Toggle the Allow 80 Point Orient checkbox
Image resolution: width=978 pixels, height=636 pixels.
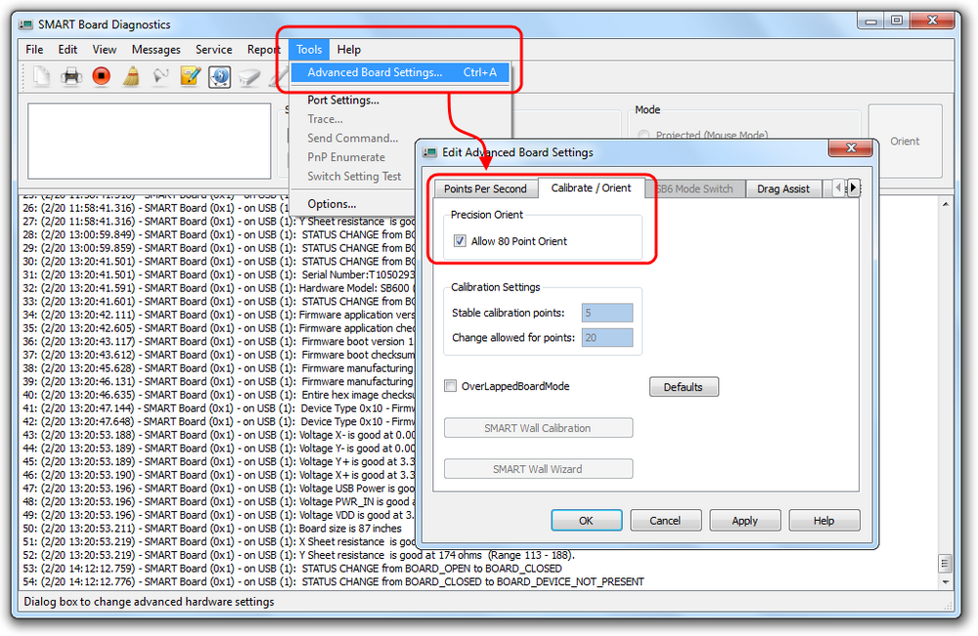460,241
